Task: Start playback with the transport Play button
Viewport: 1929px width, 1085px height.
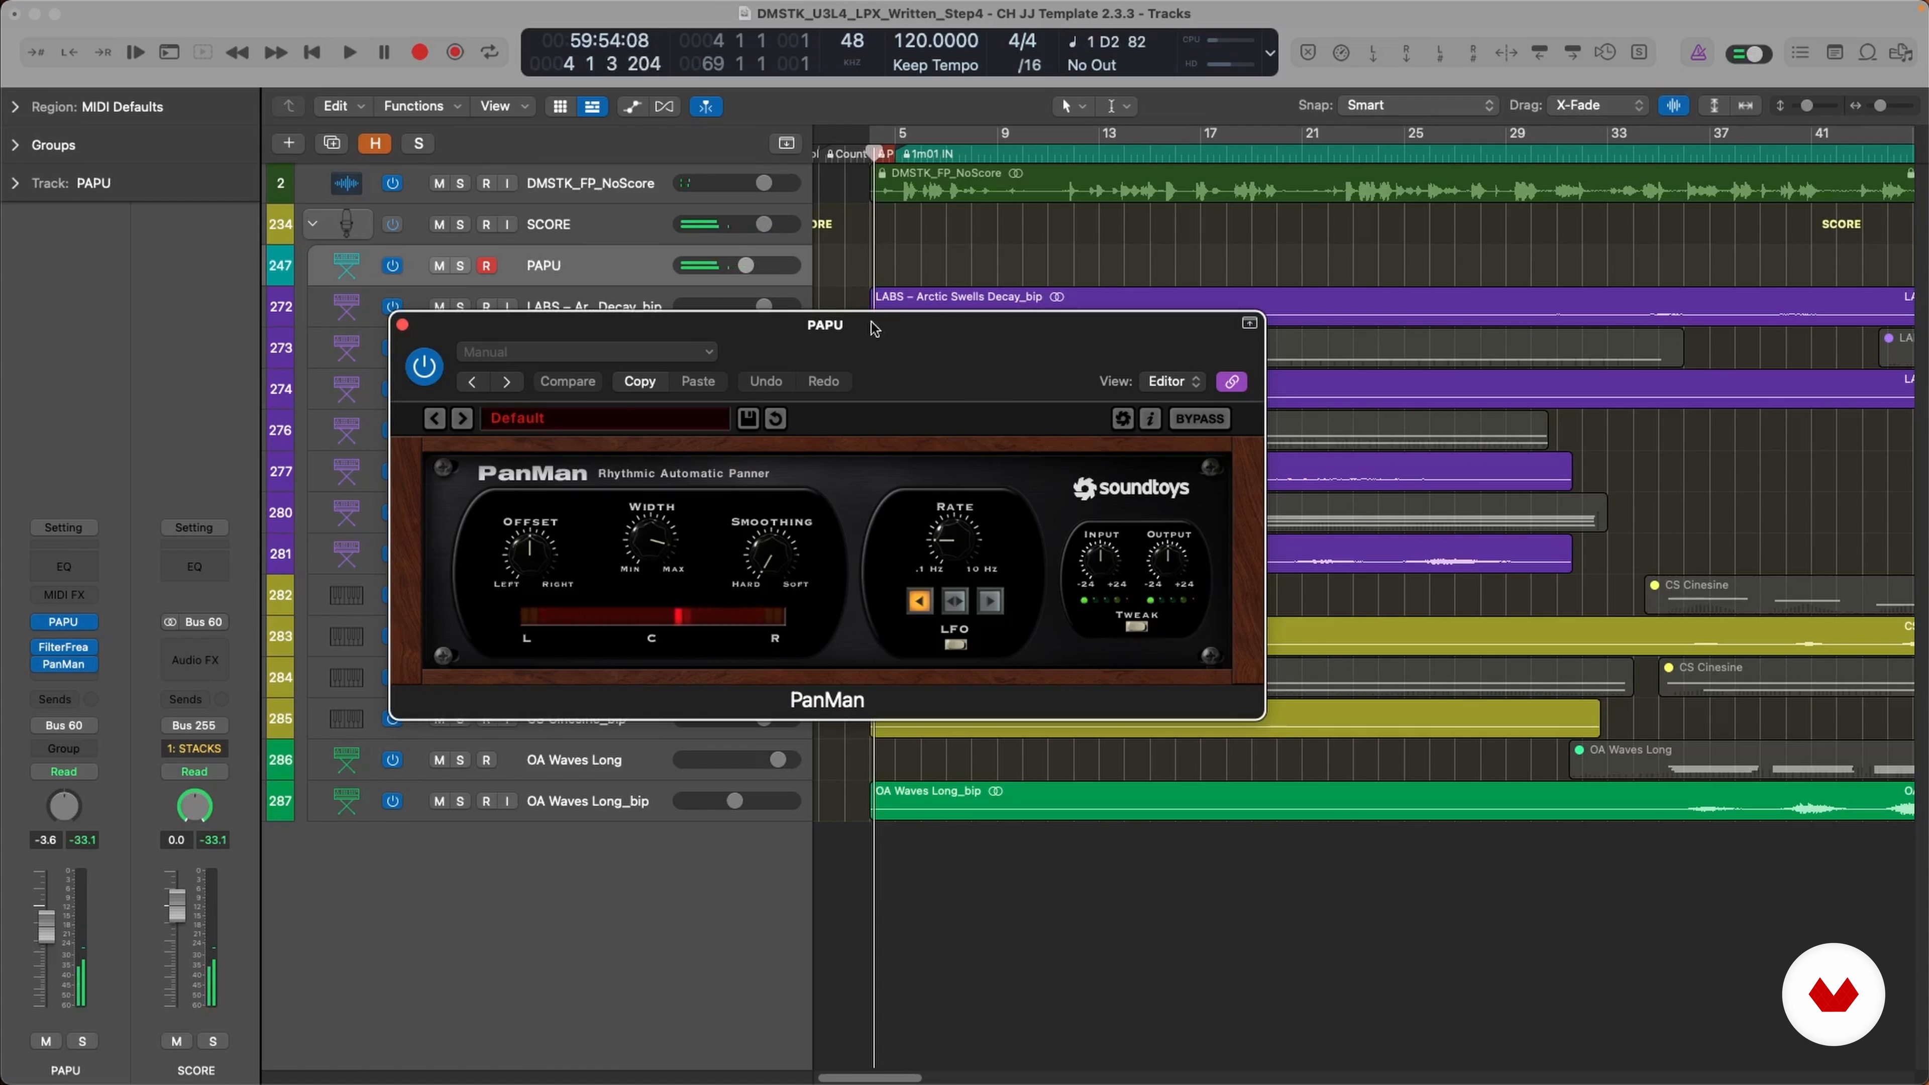Action: 349,52
